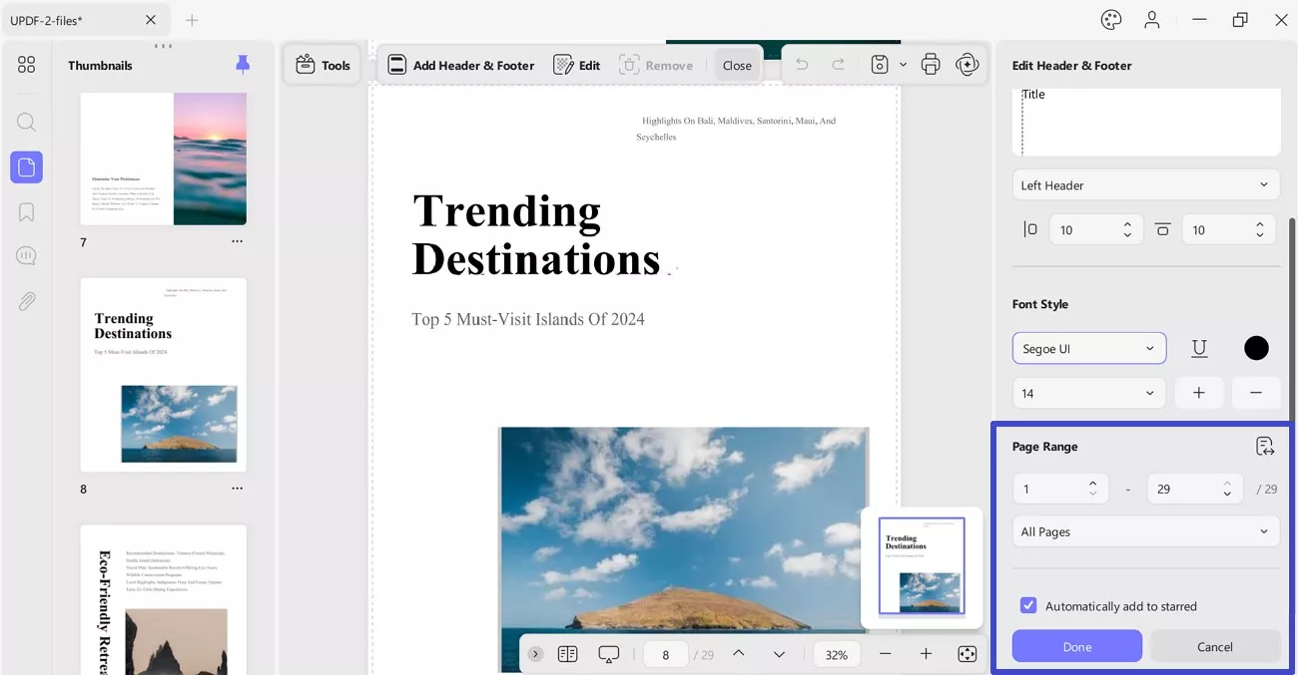Image resolution: width=1298 pixels, height=675 pixels.
Task: Increase the page range end value
Action: point(1227,483)
